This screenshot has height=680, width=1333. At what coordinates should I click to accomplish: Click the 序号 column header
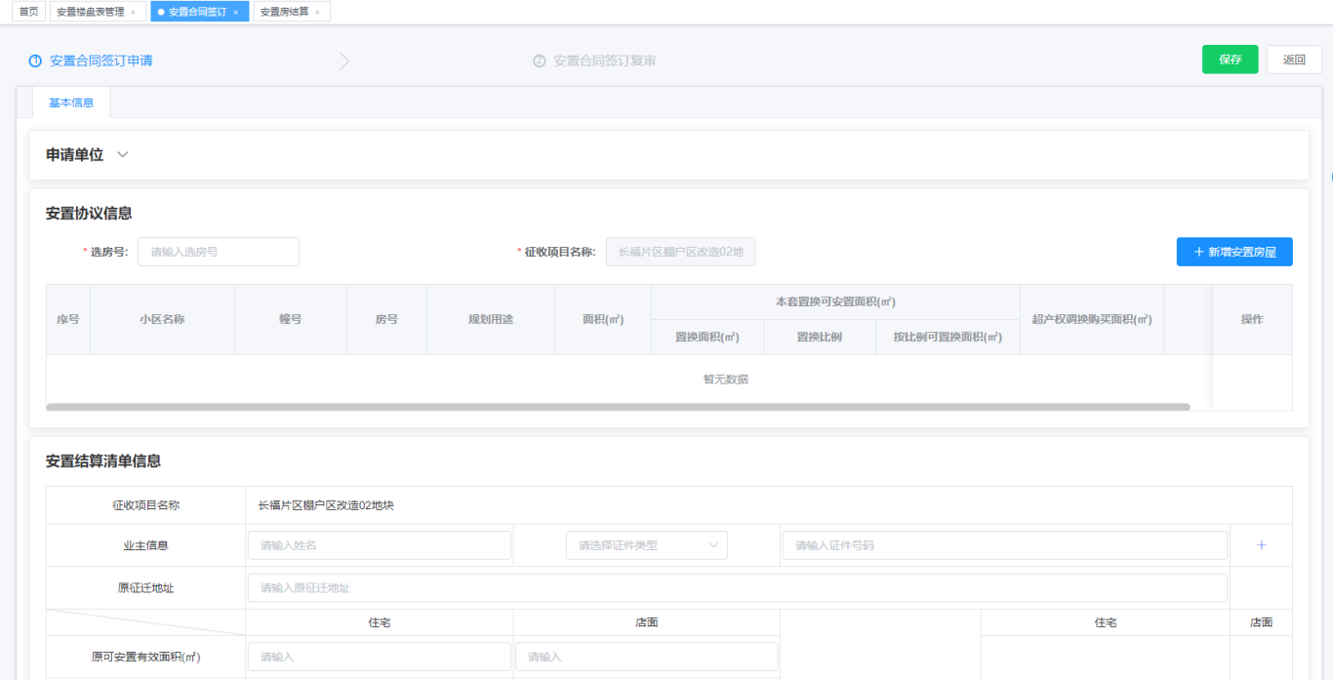coord(68,319)
